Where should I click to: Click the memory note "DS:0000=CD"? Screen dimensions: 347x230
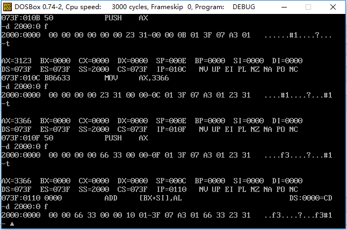[x=310, y=198]
